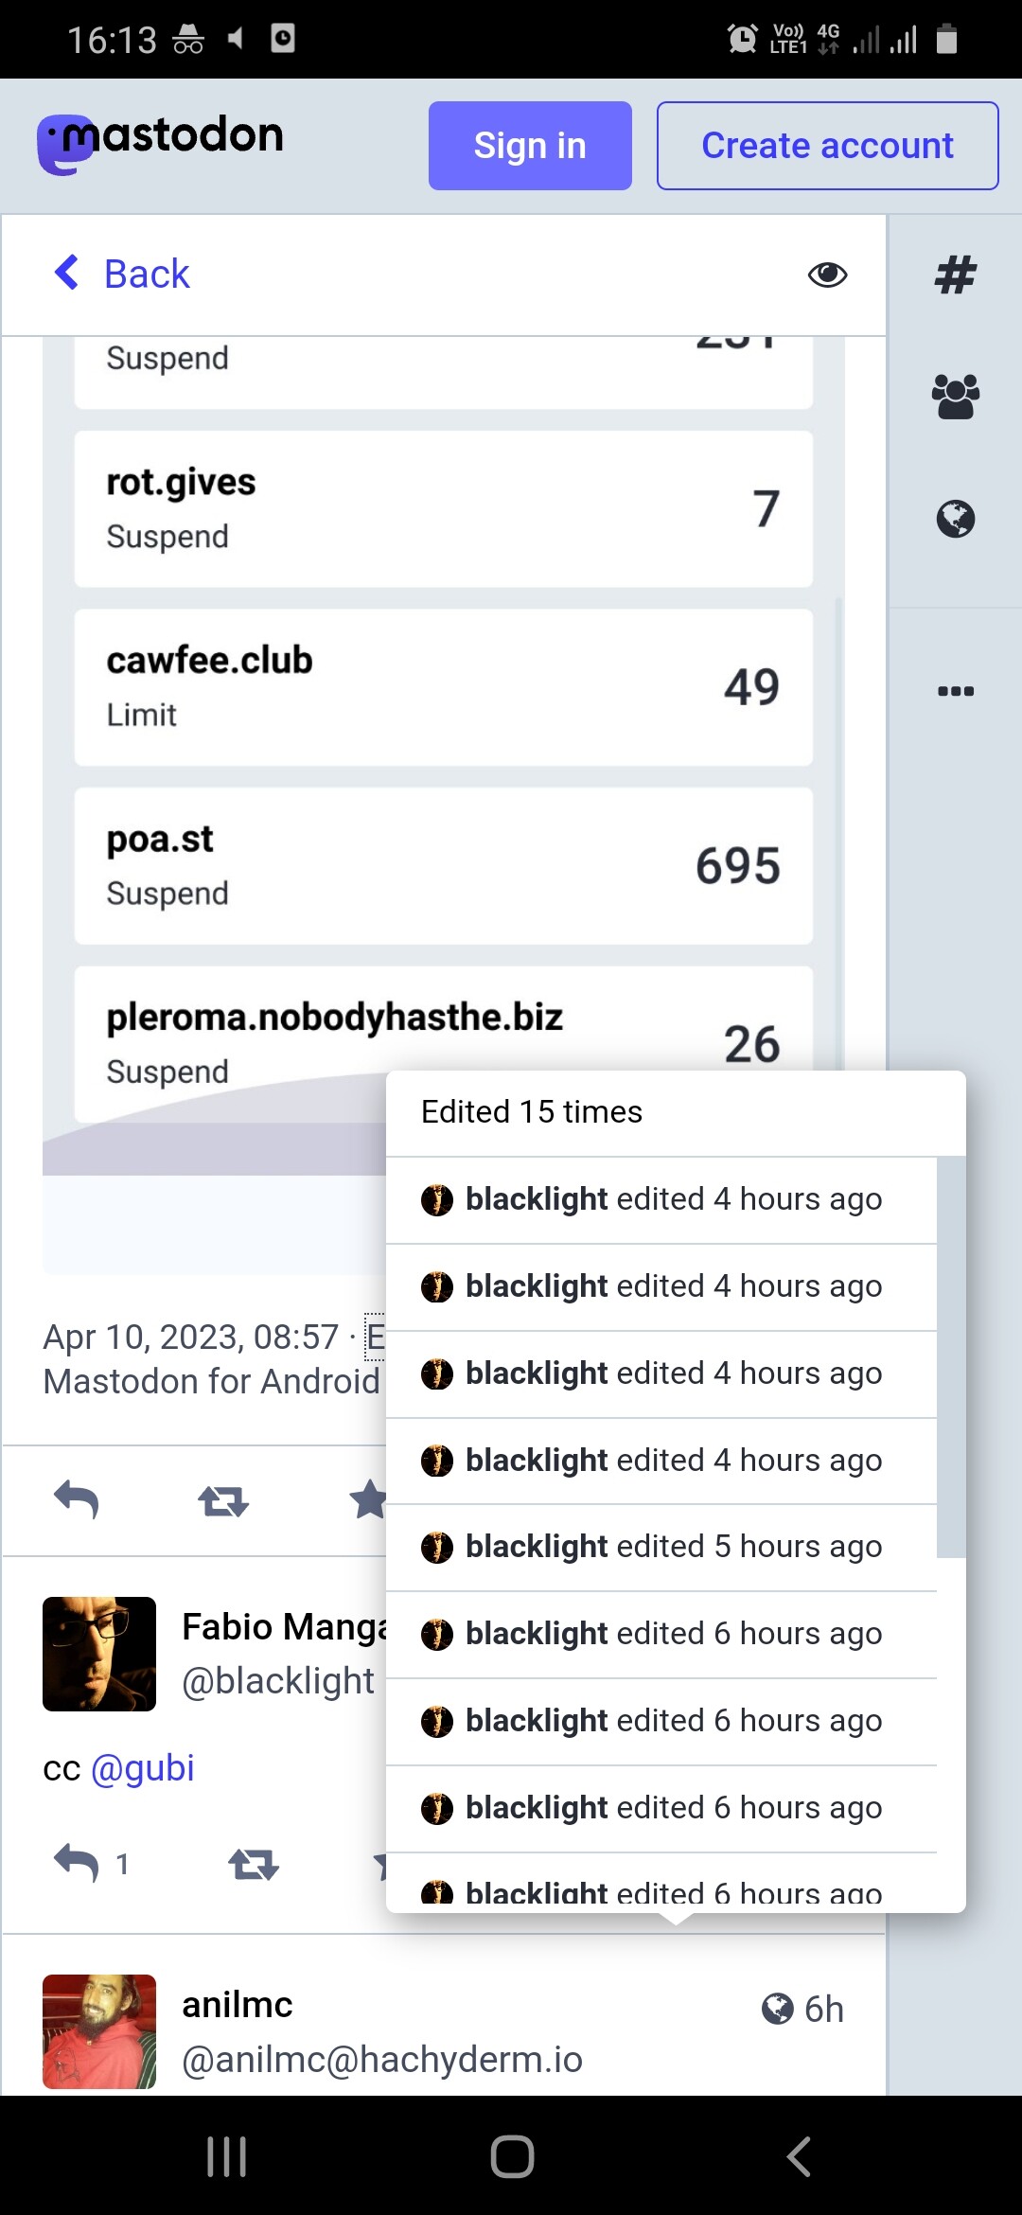The width and height of the screenshot is (1022, 2215).
Task: Reply to the cc @gubi post
Action: tap(77, 1864)
